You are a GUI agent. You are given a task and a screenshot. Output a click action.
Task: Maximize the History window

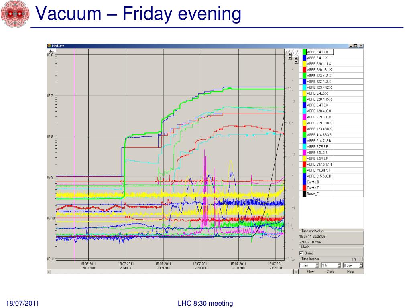coord(356,46)
